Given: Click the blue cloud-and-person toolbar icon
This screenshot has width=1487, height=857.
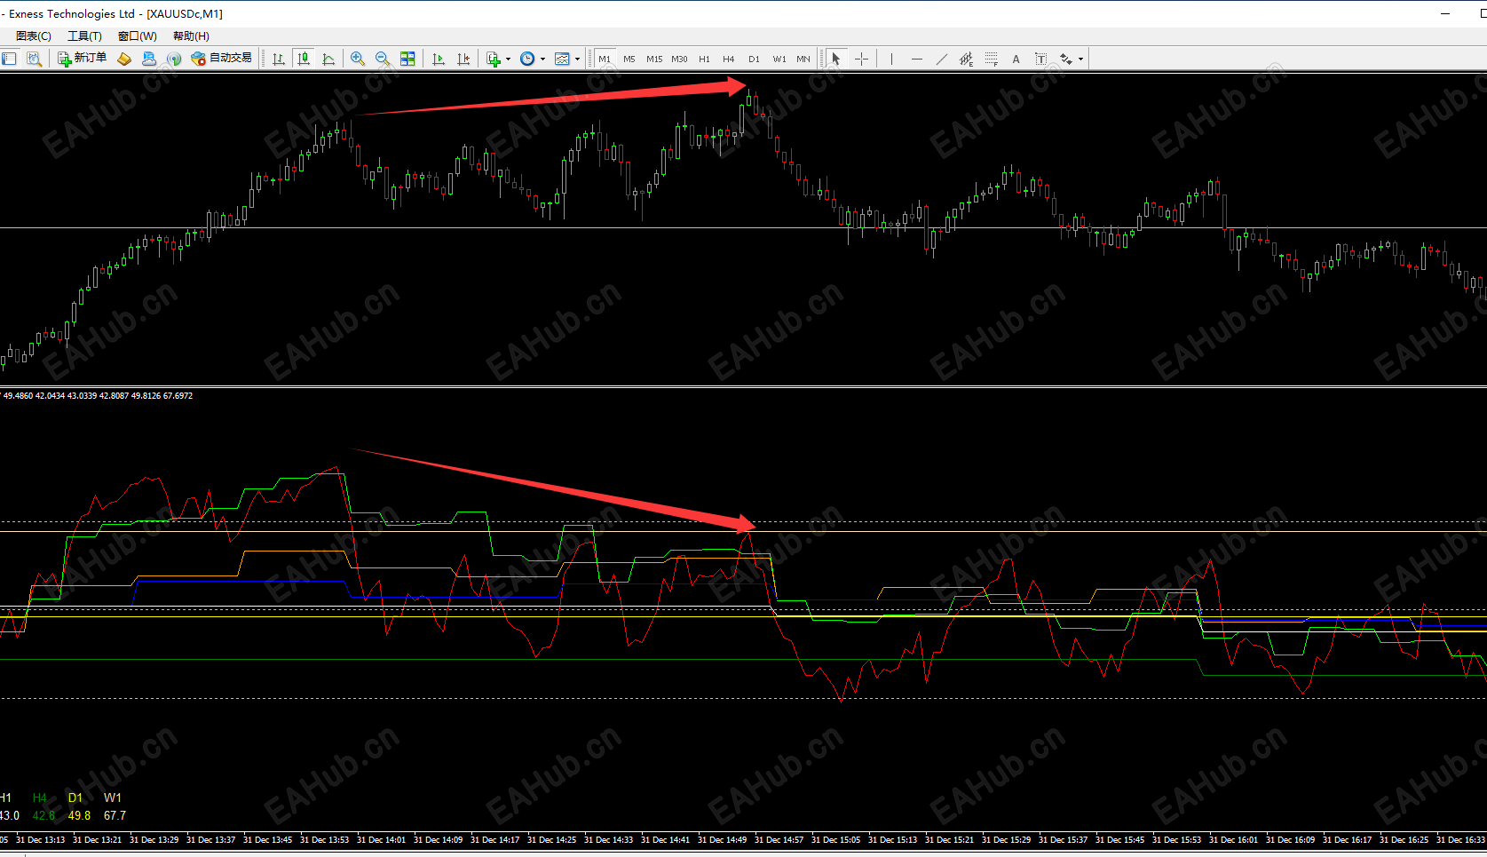Looking at the screenshot, I should (x=149, y=59).
